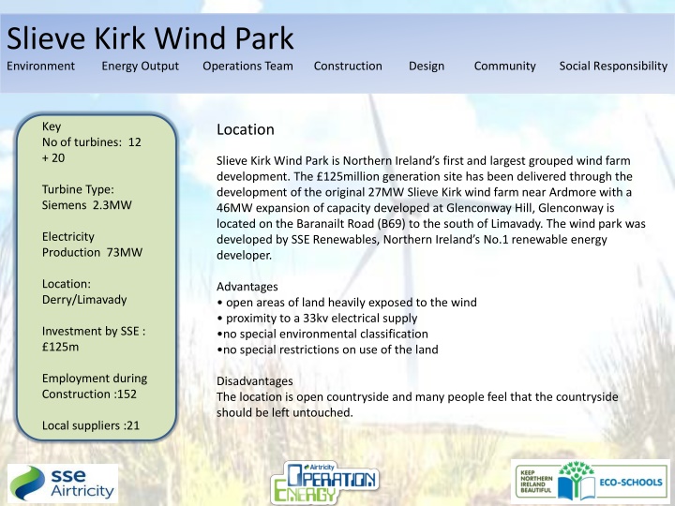The image size is (675, 506).
Task: Click the Advantages subheading
Action: pyautogui.click(x=247, y=286)
